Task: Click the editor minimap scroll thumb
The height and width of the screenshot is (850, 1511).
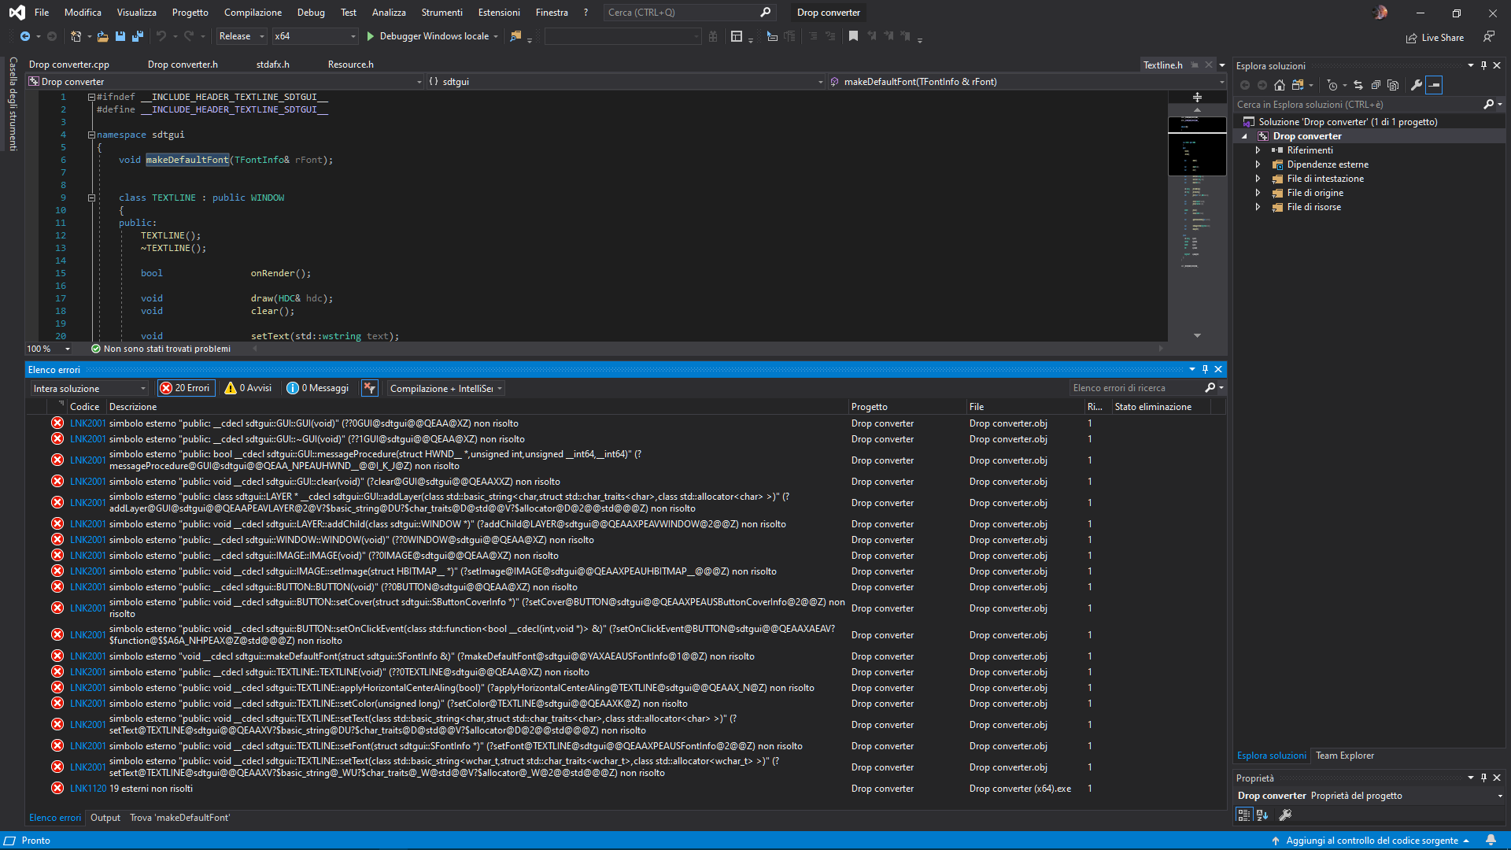Action: tap(1196, 147)
